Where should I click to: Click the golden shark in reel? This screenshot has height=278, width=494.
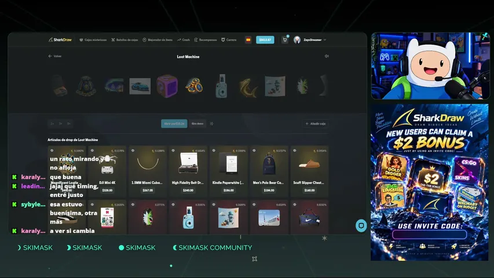click(x=248, y=87)
